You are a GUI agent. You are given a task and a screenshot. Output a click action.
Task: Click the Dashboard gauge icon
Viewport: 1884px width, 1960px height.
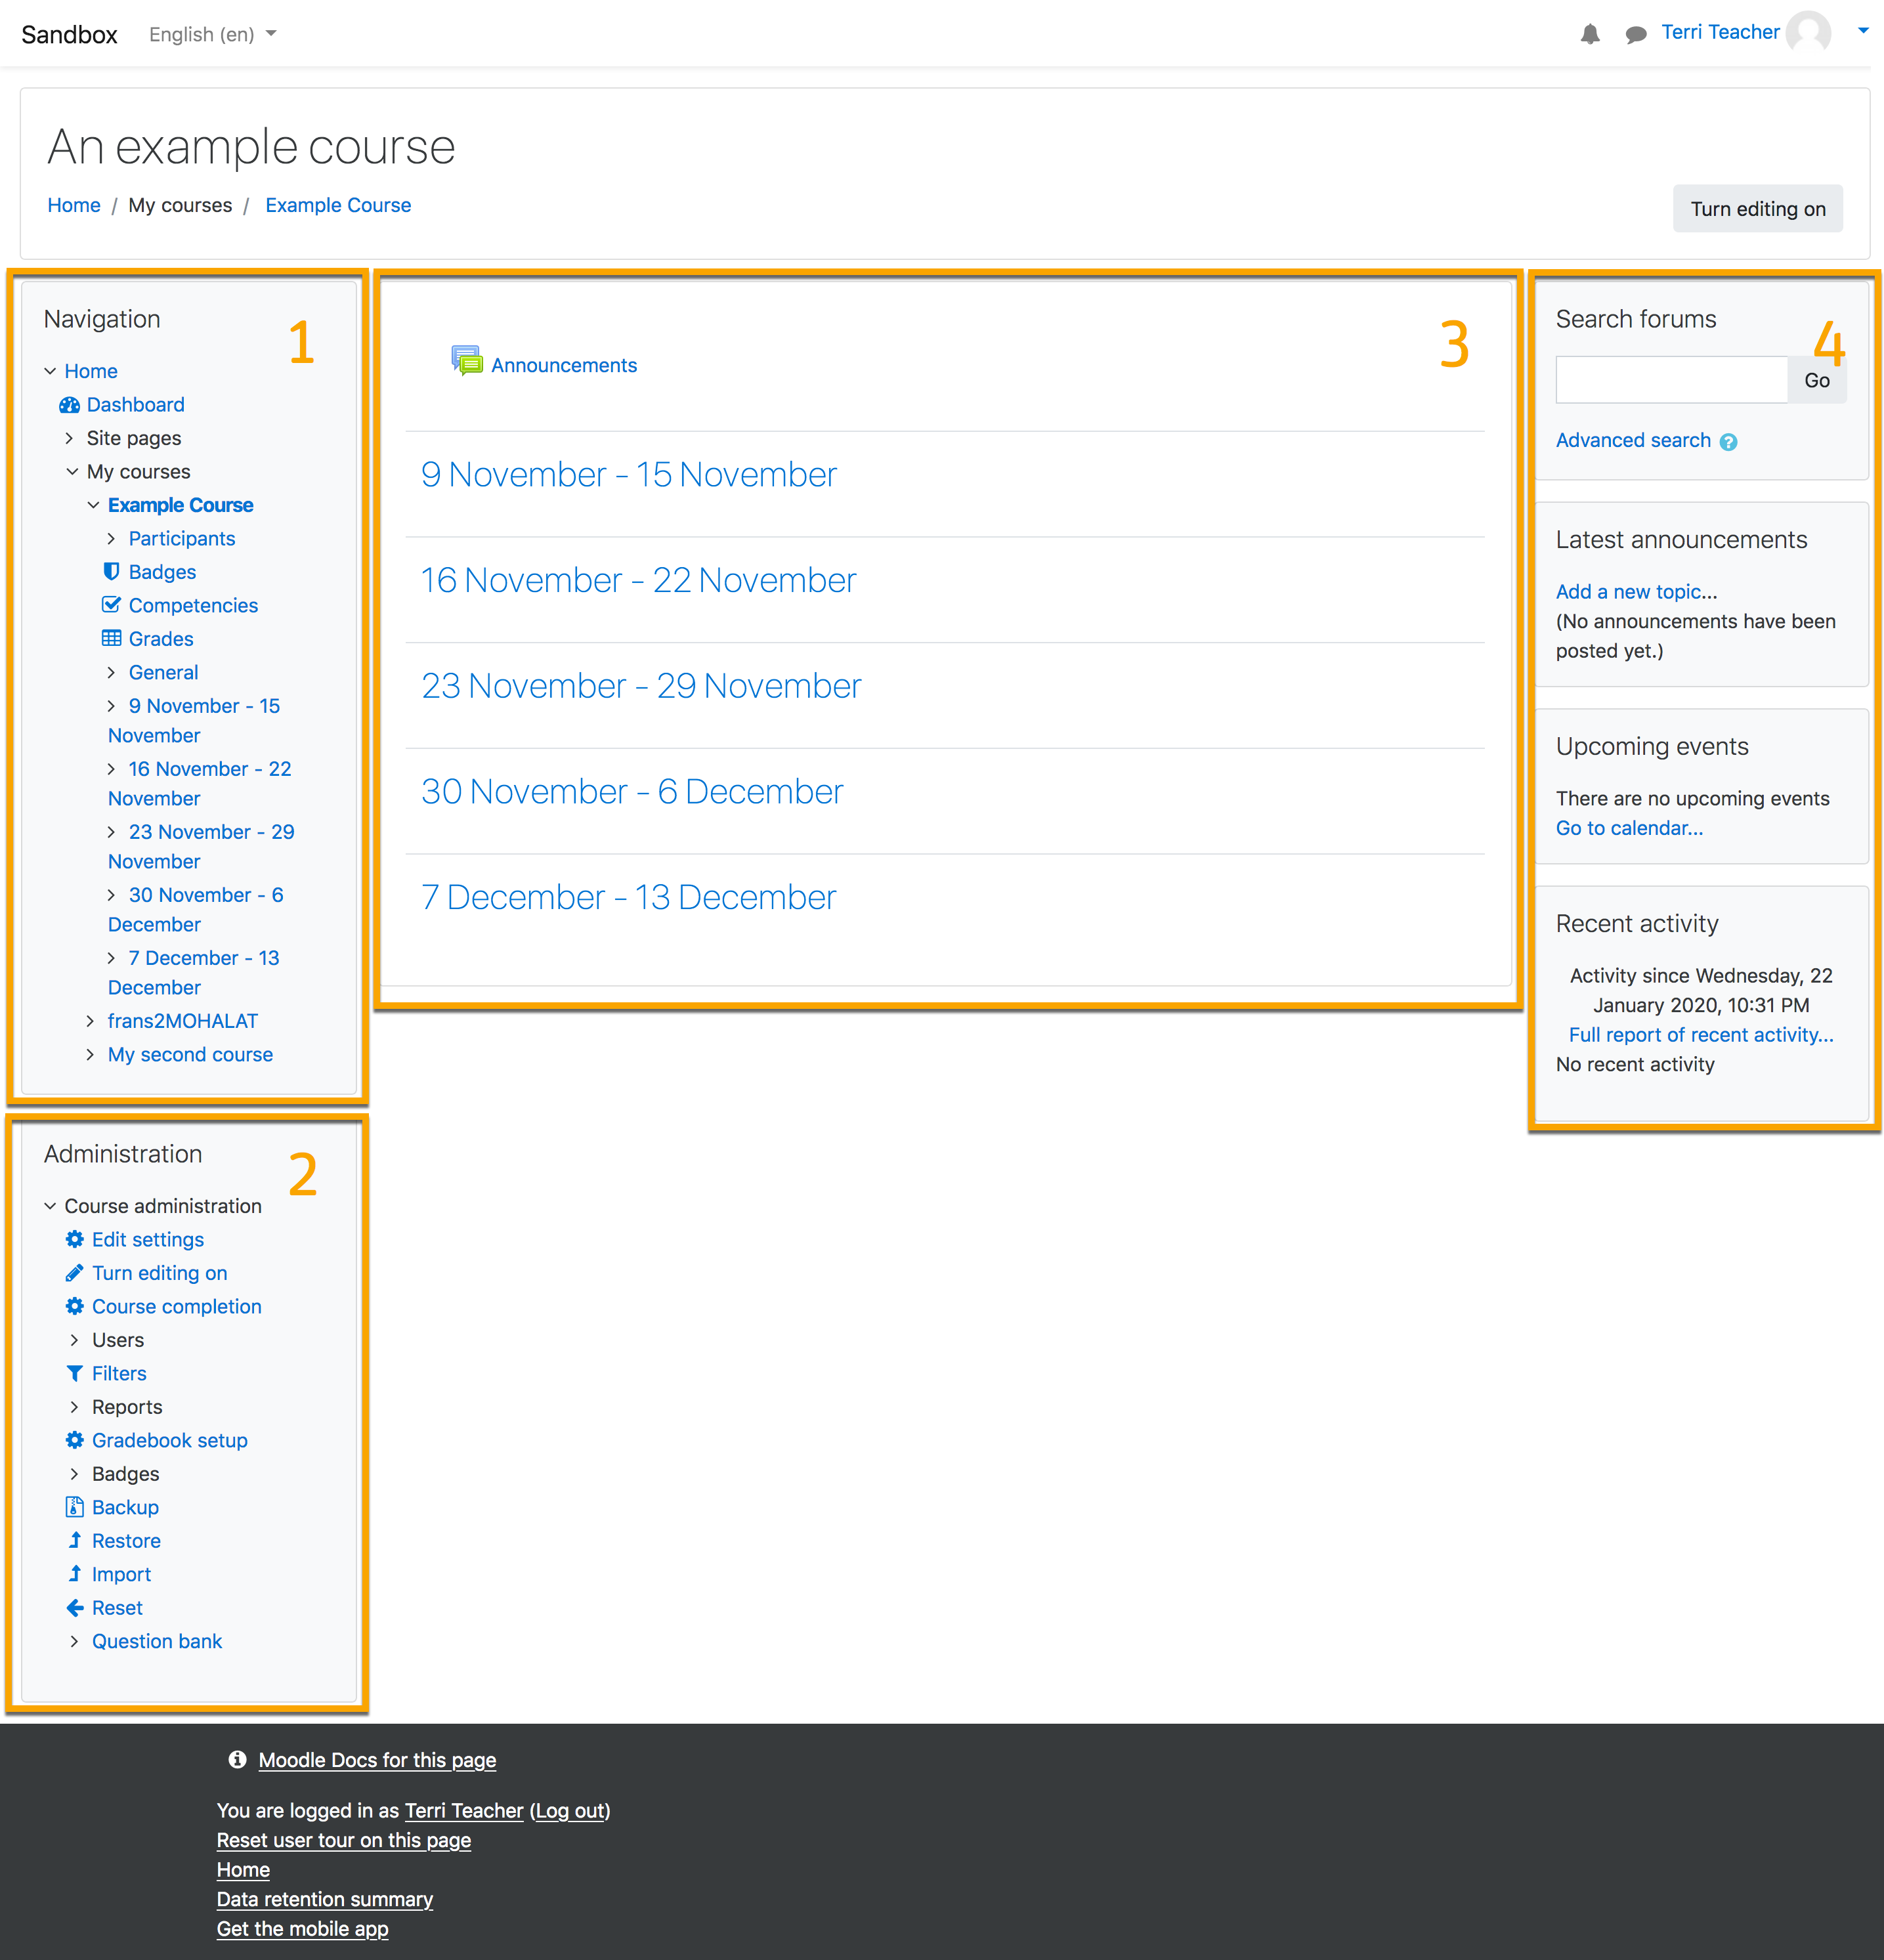[69, 405]
